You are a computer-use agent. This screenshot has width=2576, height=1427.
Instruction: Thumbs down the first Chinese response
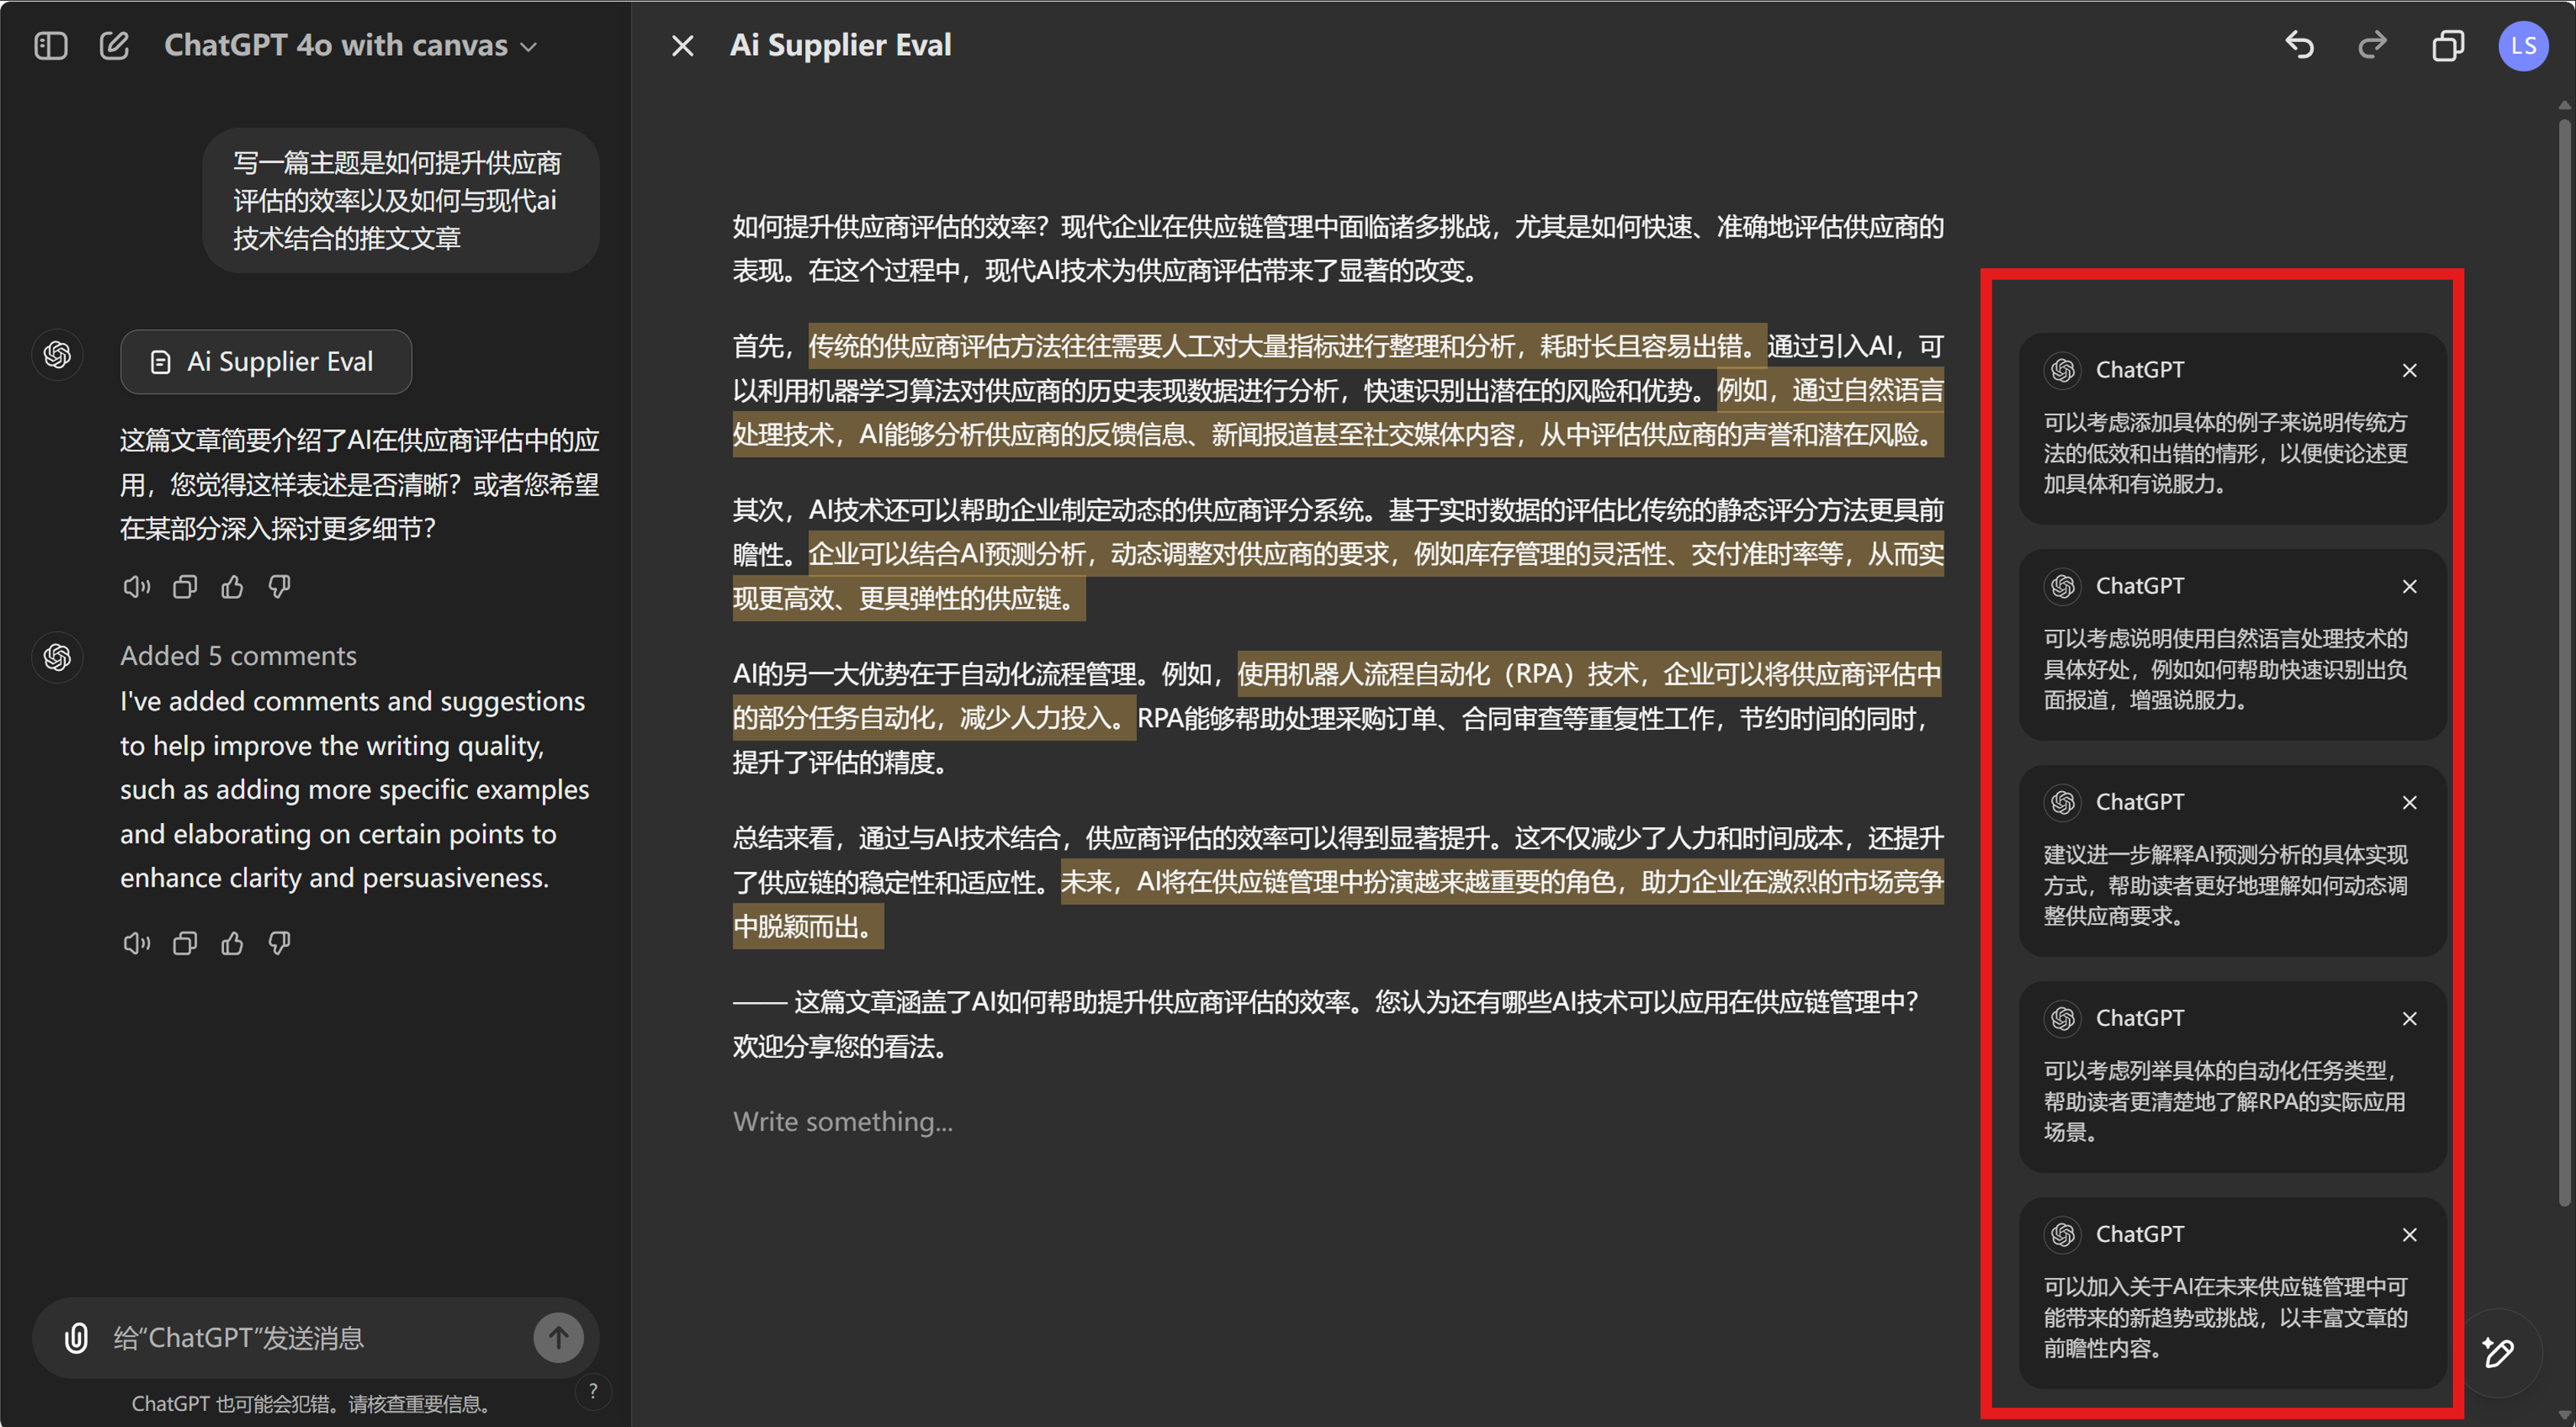279,586
